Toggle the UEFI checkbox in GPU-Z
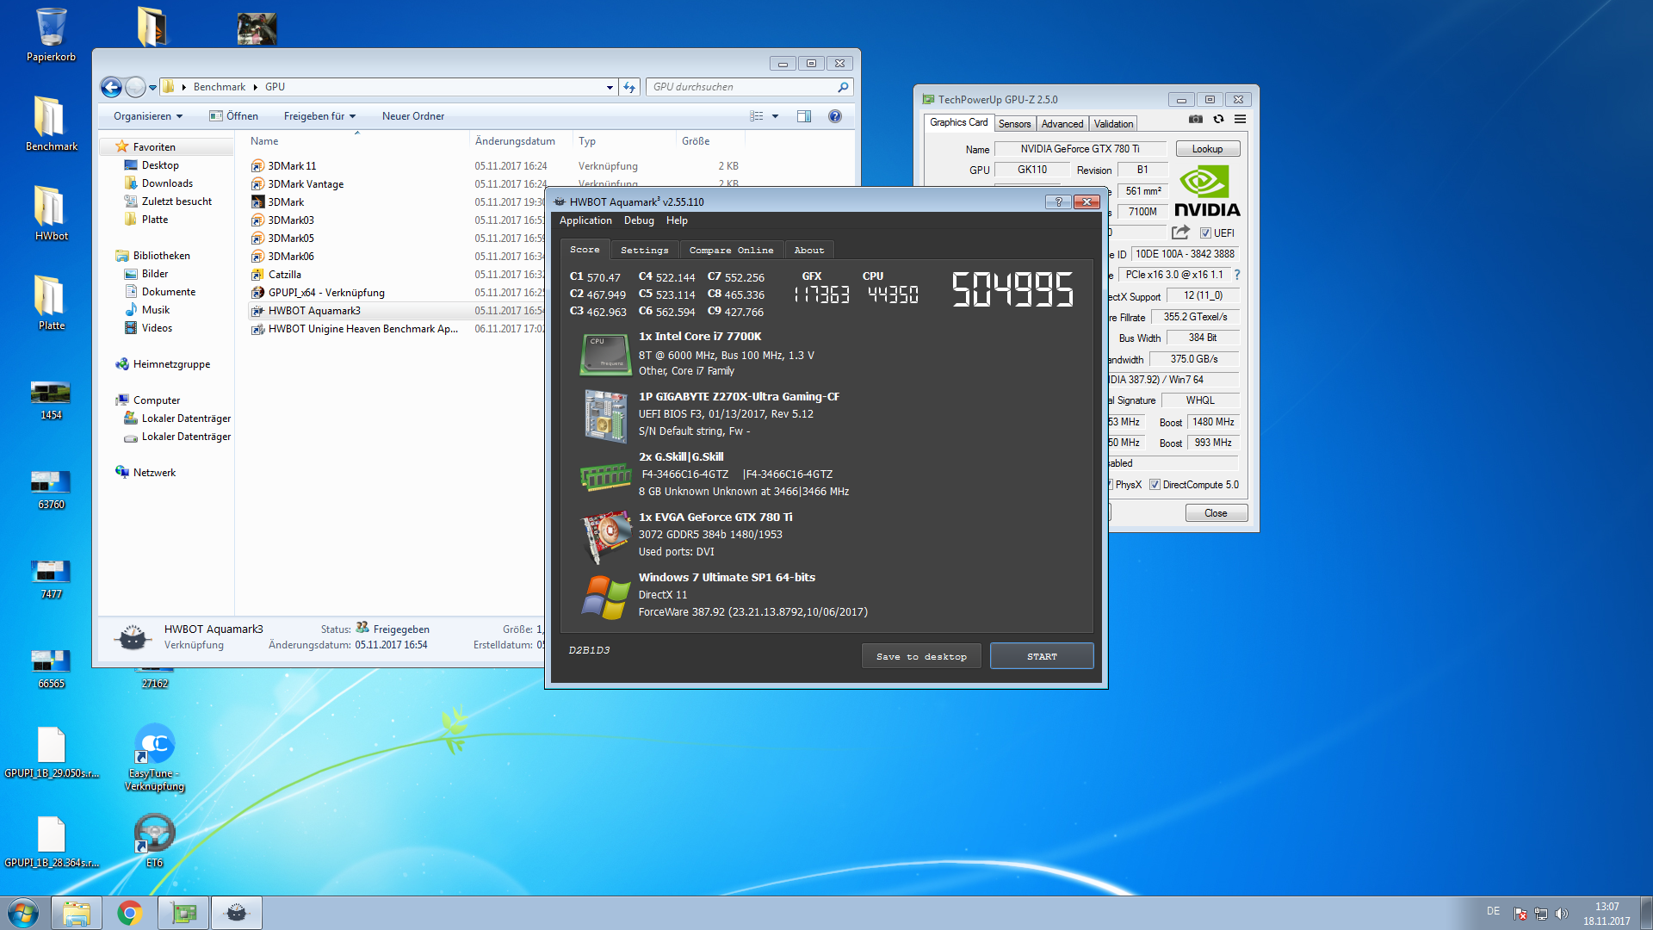 click(x=1205, y=233)
